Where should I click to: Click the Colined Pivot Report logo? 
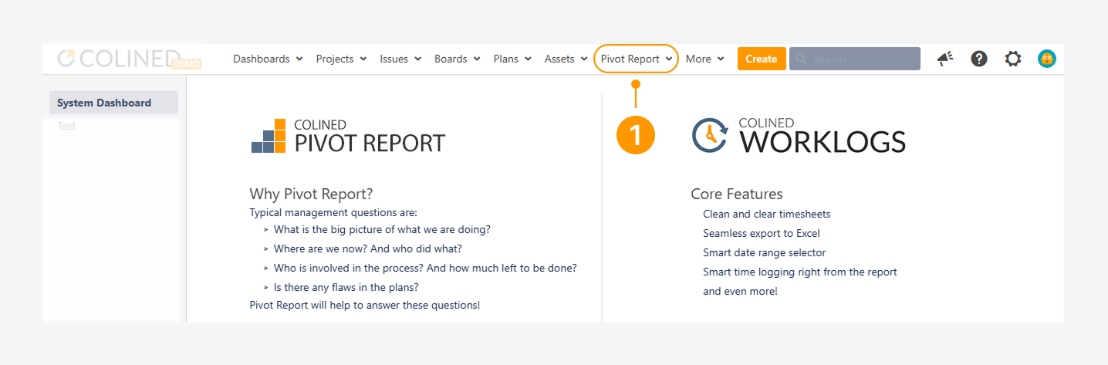click(x=348, y=137)
